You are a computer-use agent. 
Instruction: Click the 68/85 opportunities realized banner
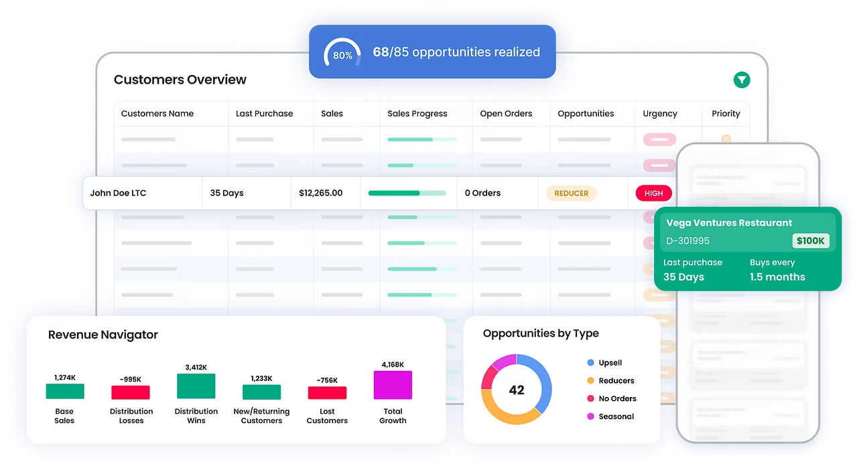(x=458, y=52)
